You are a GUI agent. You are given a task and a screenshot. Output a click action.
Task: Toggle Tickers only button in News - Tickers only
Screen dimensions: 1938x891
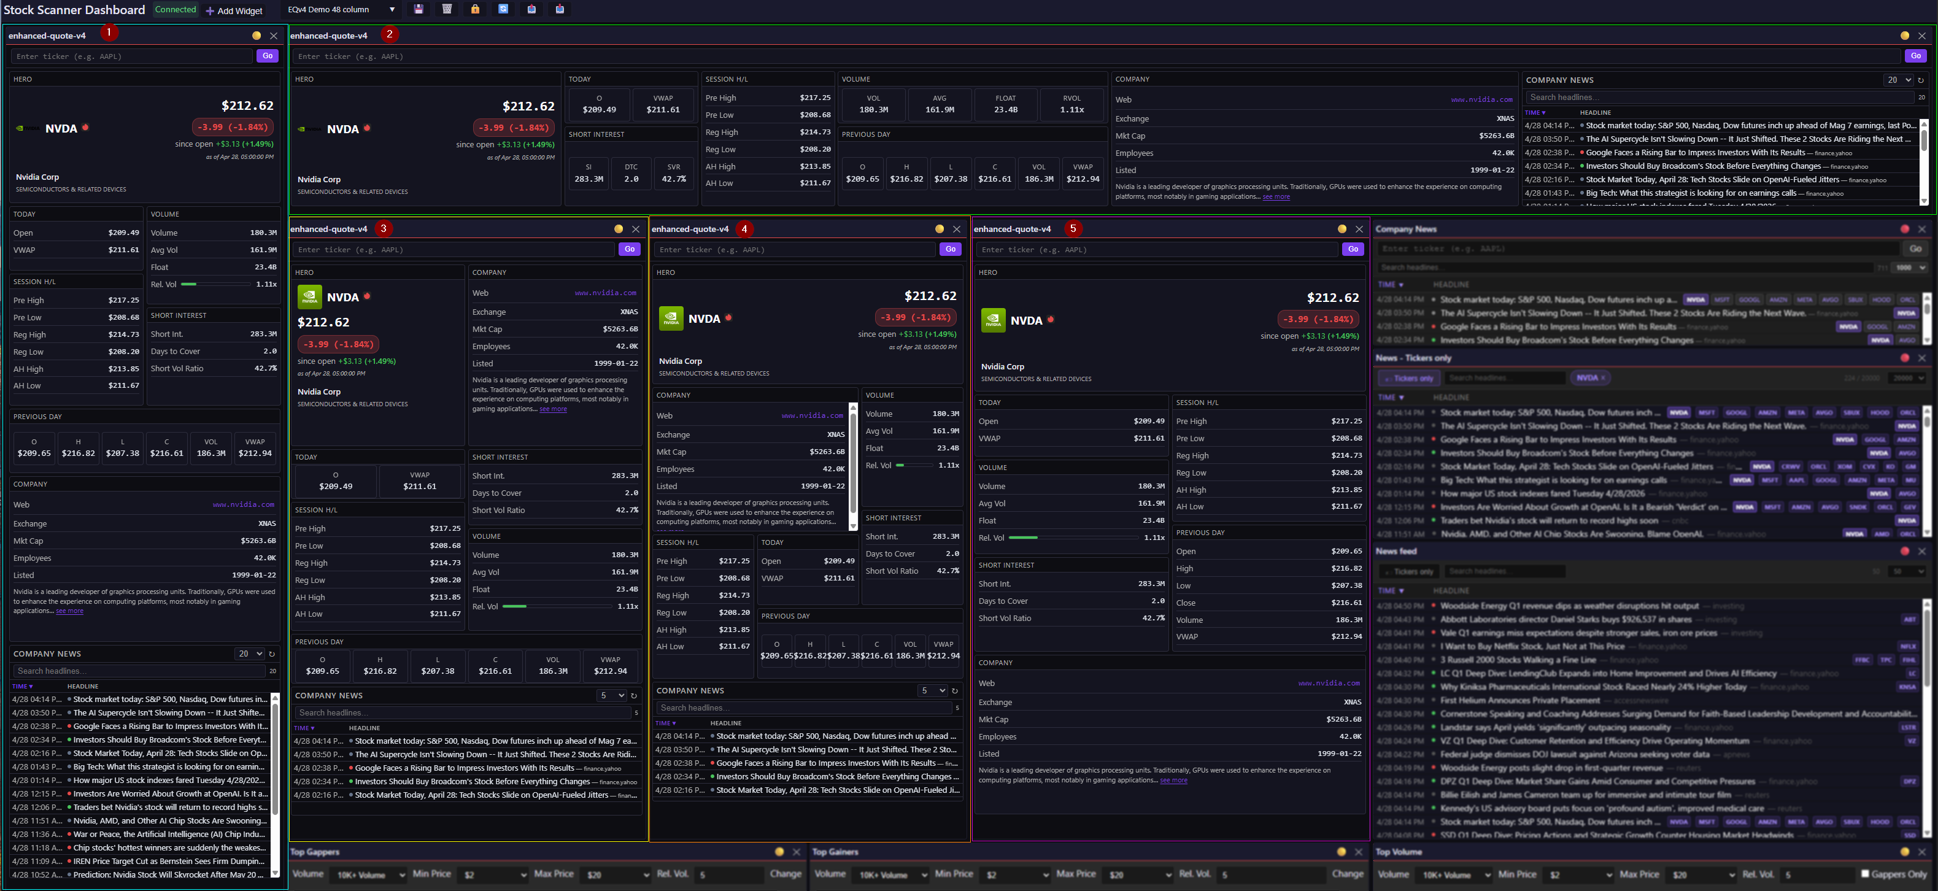click(x=1408, y=378)
